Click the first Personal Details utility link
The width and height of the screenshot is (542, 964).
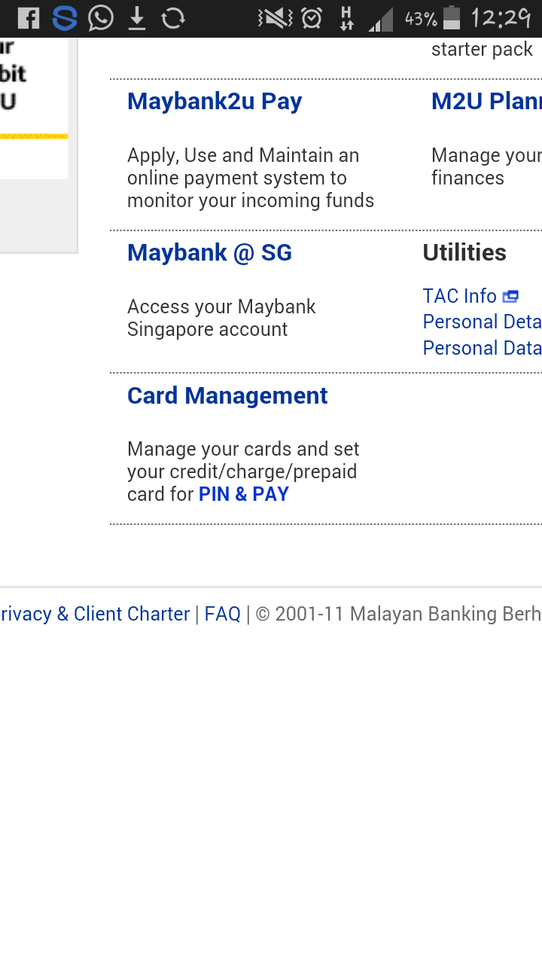coord(482,322)
